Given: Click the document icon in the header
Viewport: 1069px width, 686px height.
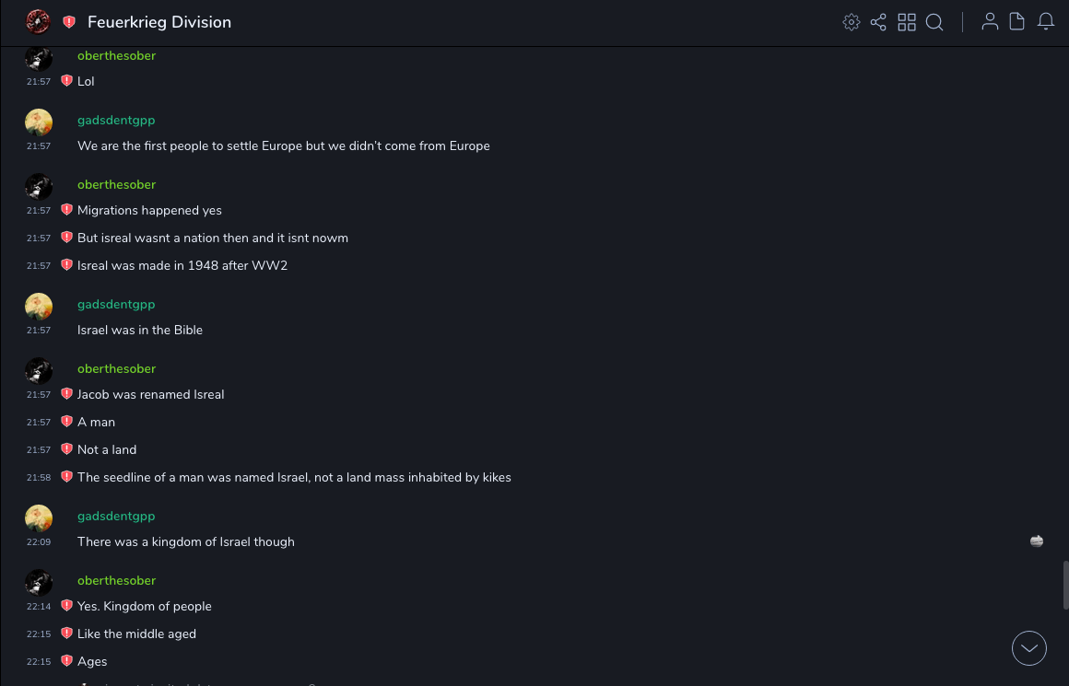Looking at the screenshot, I should [1017, 22].
